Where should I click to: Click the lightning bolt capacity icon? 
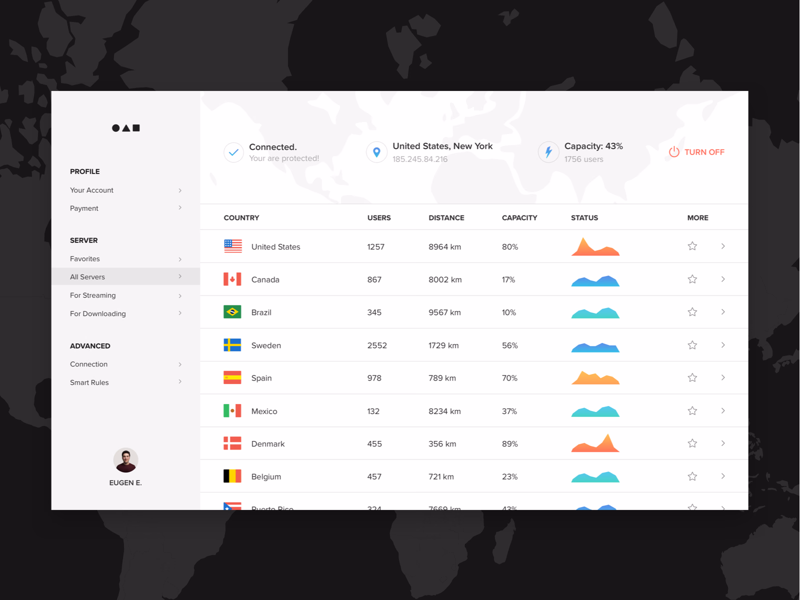[548, 152]
